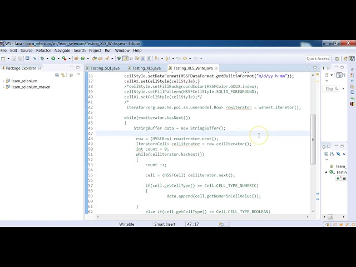Open the Window menu
This screenshot has width=356, height=267.
122,51
